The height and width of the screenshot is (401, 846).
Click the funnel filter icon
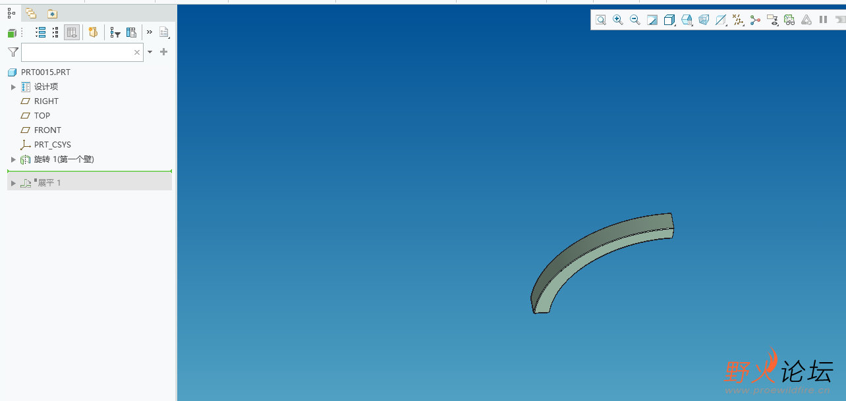click(13, 52)
